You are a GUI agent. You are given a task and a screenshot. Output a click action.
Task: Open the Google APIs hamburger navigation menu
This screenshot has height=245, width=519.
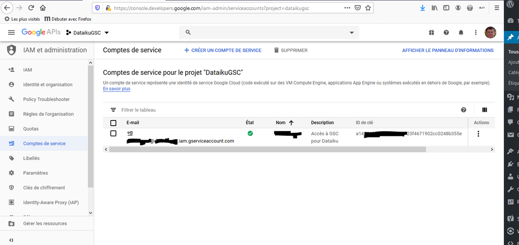point(11,32)
